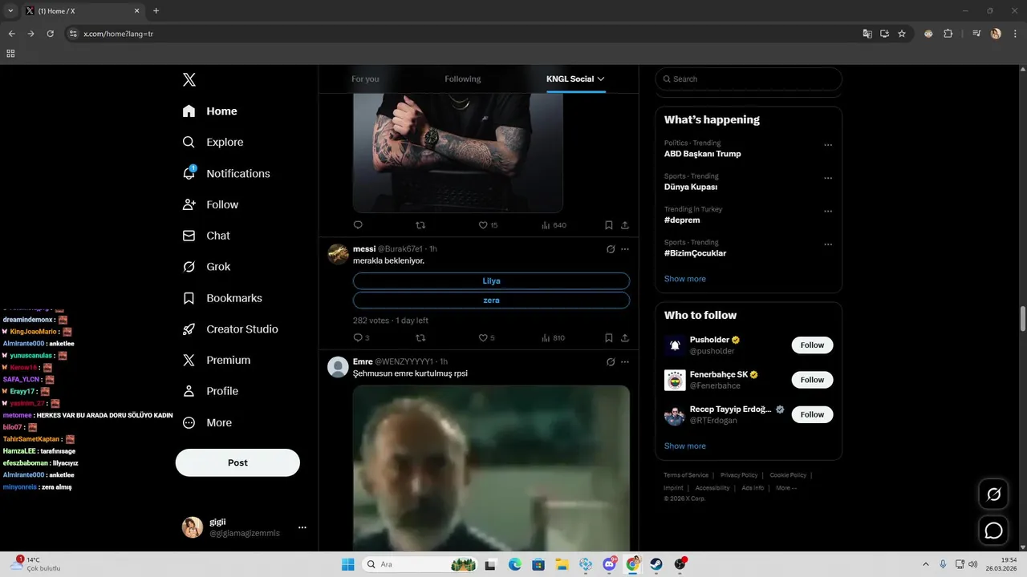Open Premium in the sidebar
Viewport: 1027px width, 577px height.
click(x=217, y=361)
